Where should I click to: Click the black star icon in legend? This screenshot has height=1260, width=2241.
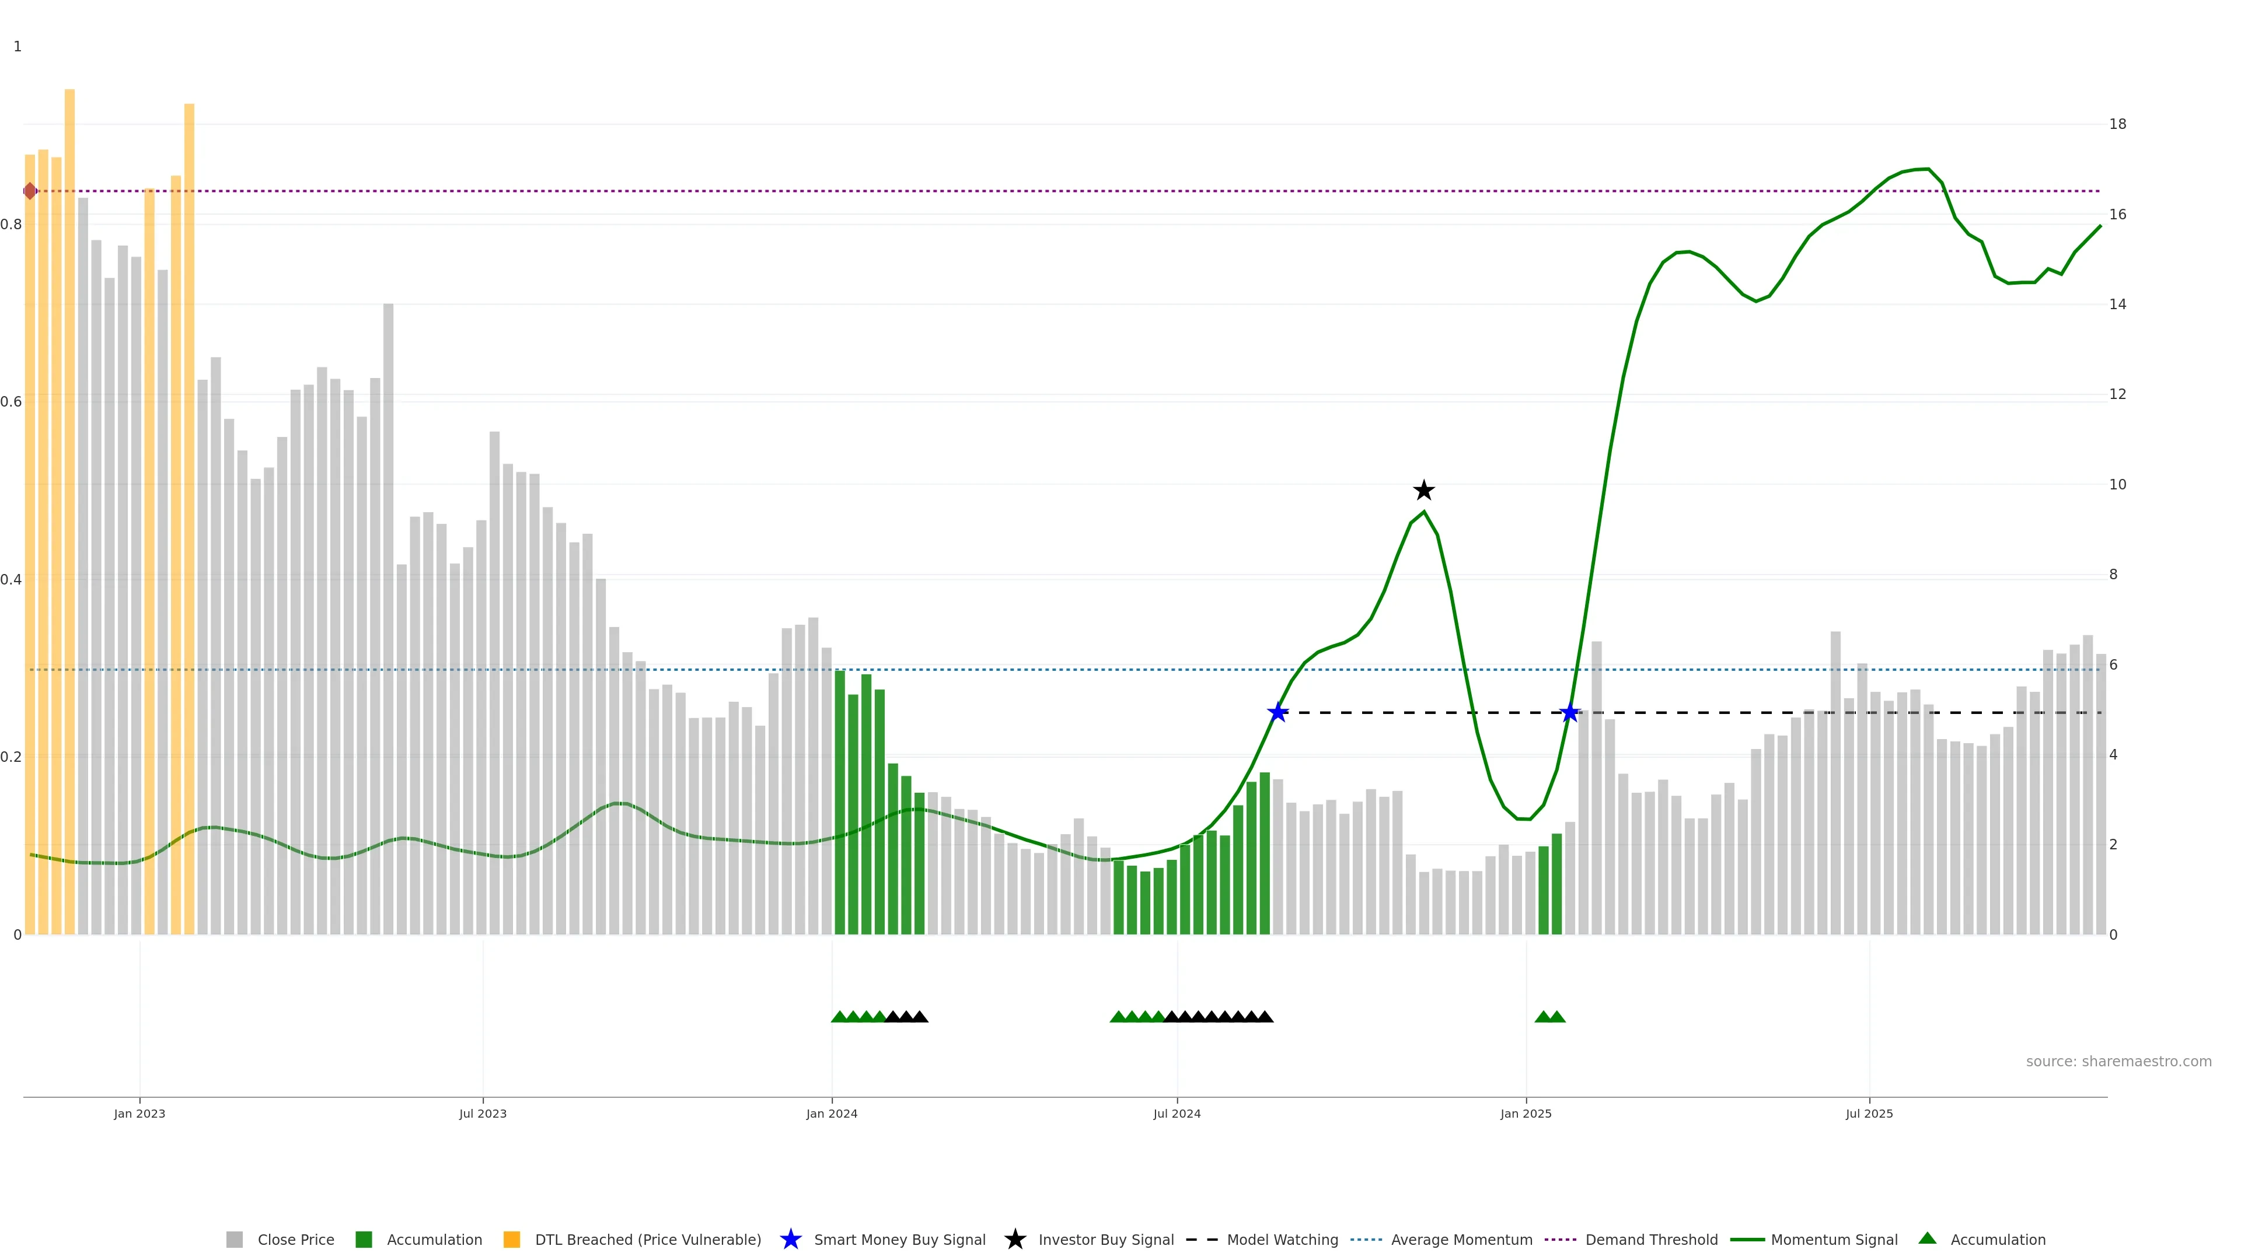point(1014,1239)
